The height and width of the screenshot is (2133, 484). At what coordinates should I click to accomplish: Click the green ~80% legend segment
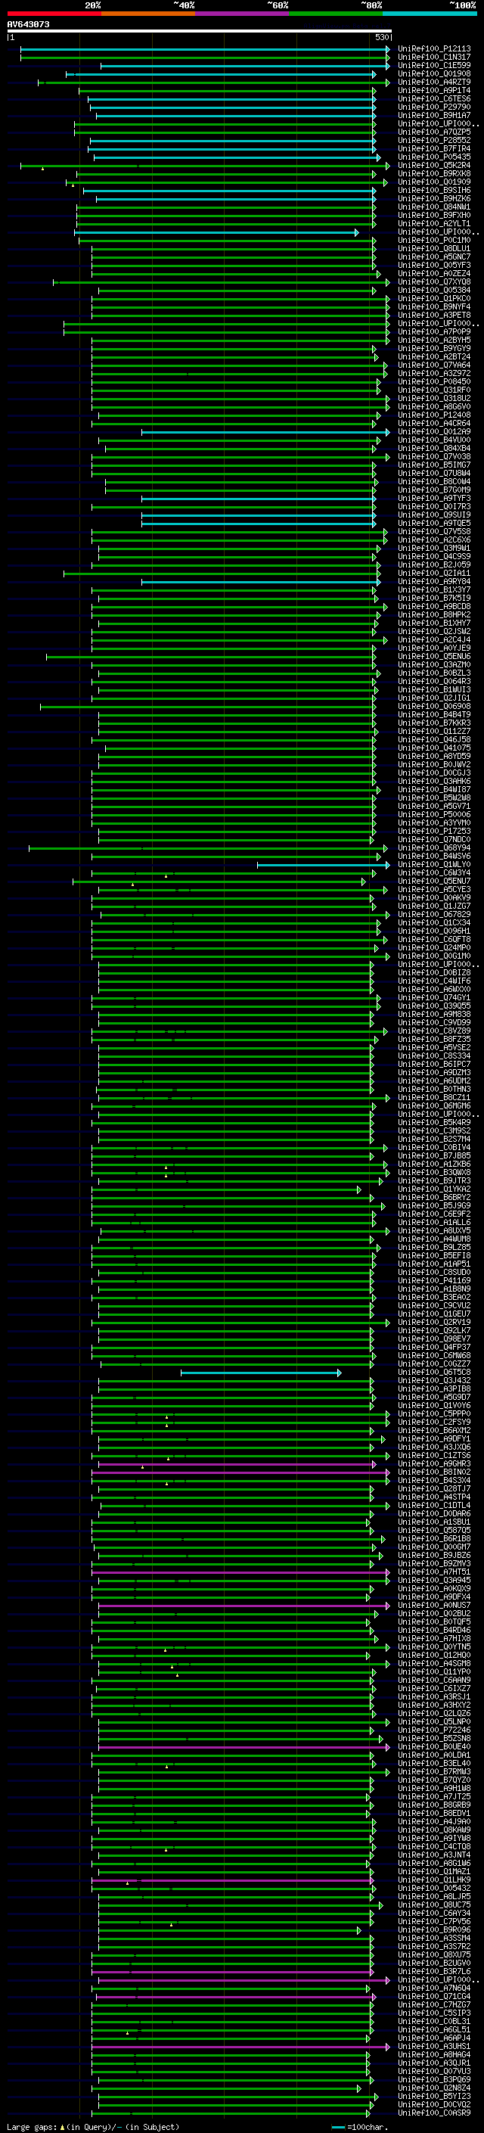[x=335, y=14]
